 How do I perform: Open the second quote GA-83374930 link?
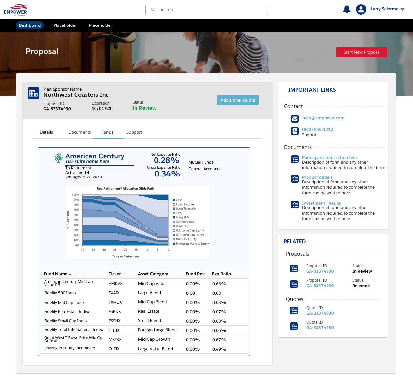[320, 327]
